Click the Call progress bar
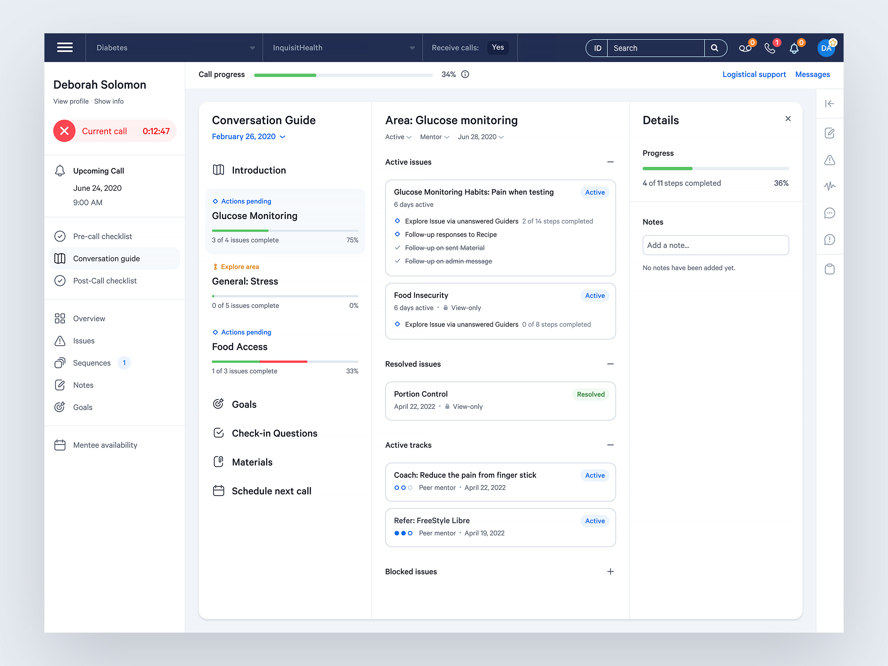This screenshot has width=888, height=666. tap(343, 75)
